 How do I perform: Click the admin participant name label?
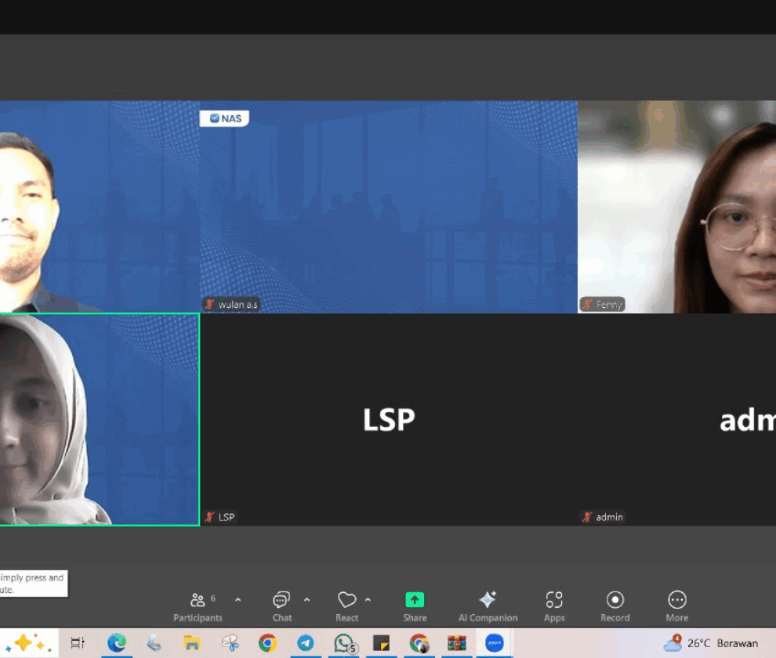click(x=609, y=517)
